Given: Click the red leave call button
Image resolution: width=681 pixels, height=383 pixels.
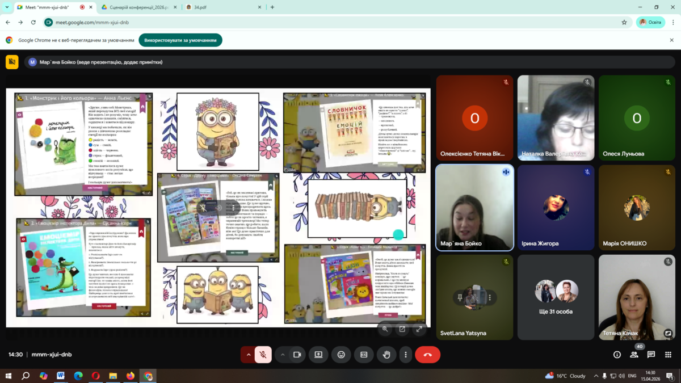Looking at the screenshot, I should tap(427, 355).
